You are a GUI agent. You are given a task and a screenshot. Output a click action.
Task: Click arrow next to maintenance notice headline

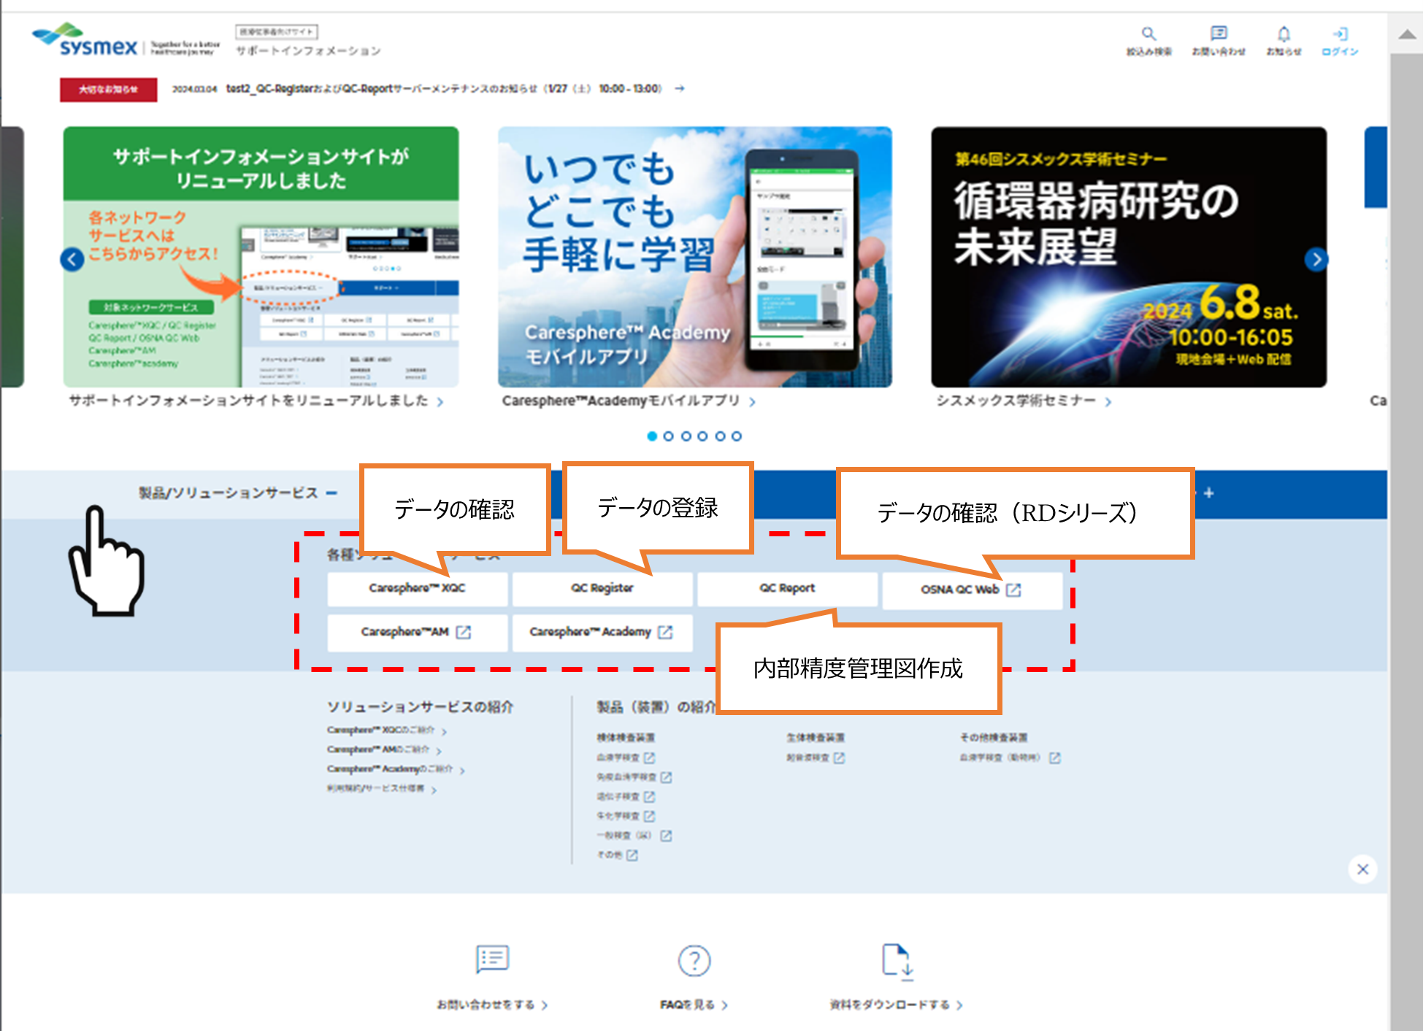click(680, 88)
